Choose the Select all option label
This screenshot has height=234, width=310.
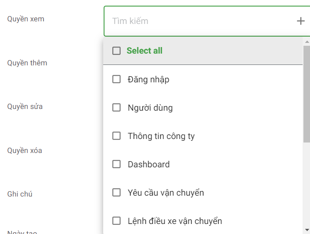click(145, 51)
